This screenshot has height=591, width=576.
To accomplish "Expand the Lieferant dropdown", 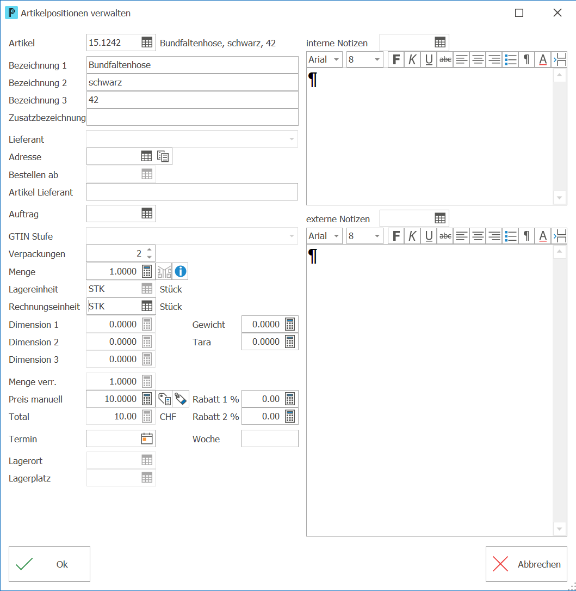I will click(292, 139).
